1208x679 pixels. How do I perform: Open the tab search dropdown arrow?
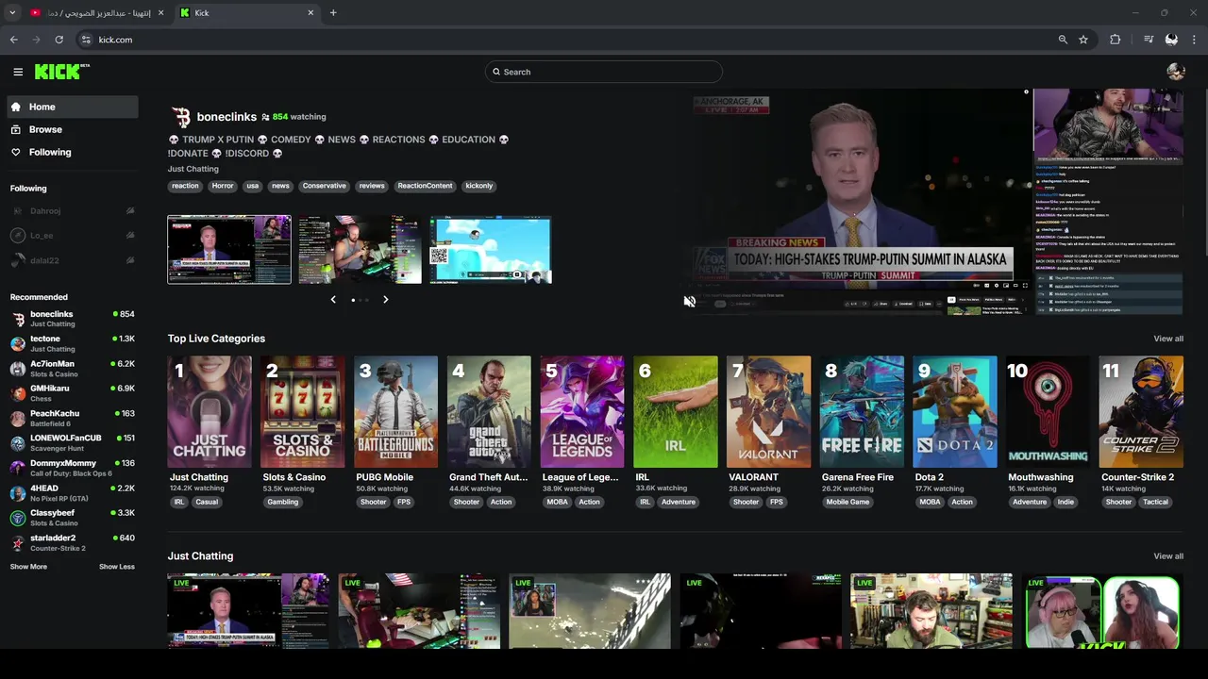pos(12,12)
